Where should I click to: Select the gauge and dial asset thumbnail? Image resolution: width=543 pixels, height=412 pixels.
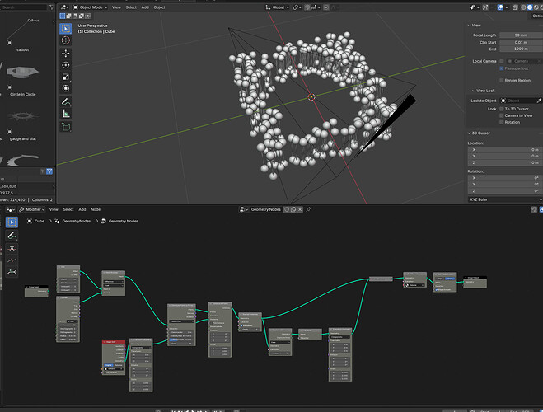23,116
